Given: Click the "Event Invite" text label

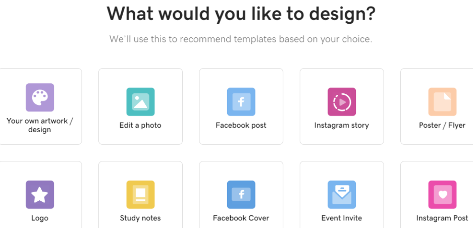Looking at the screenshot, I should (342, 218).
